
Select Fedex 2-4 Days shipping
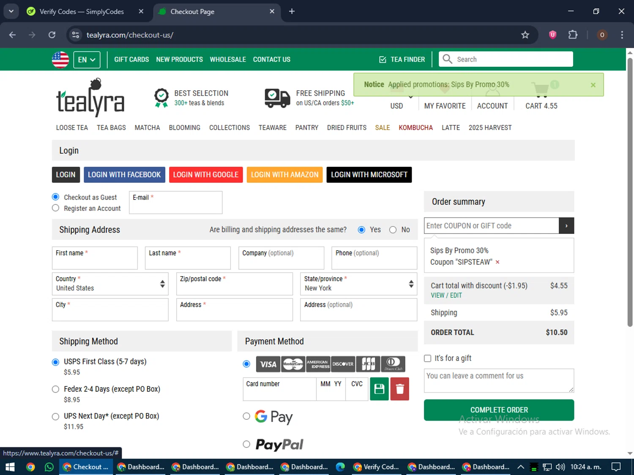point(55,389)
